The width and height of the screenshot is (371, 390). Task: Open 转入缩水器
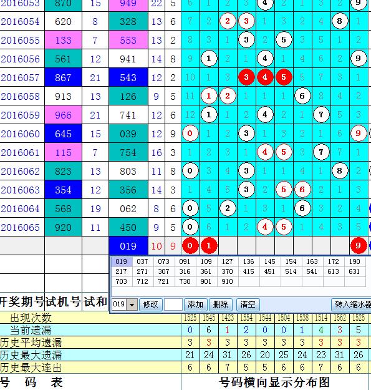(x=352, y=305)
